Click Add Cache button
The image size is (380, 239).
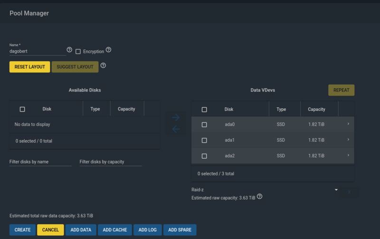(x=114, y=230)
